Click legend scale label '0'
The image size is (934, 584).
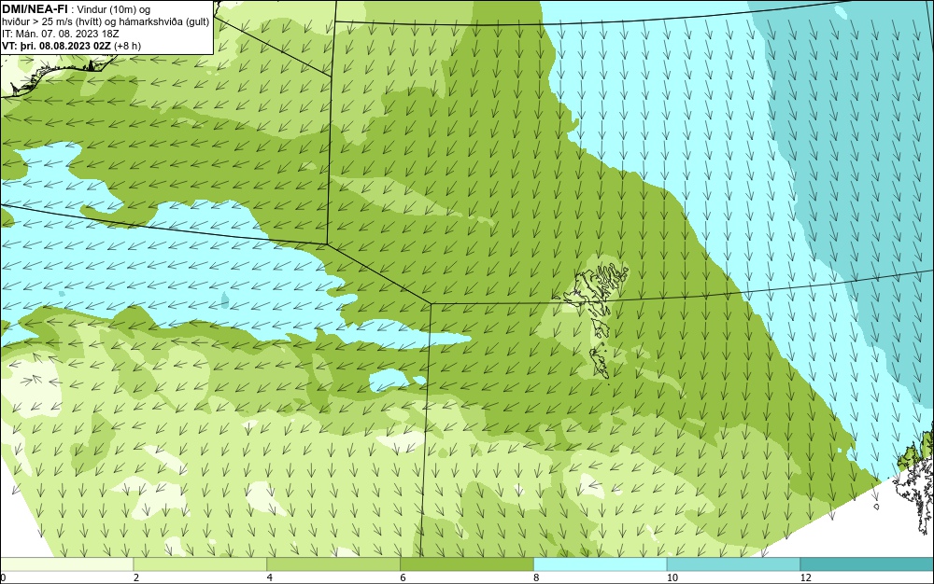[x=3, y=577]
